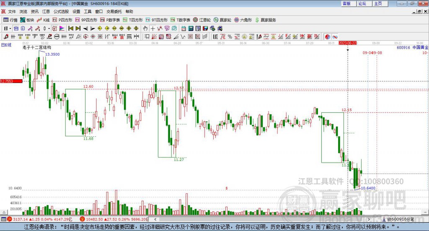This screenshot has height=231, width=429.
Task: Open the T四方形 tool
Action: [133, 20]
